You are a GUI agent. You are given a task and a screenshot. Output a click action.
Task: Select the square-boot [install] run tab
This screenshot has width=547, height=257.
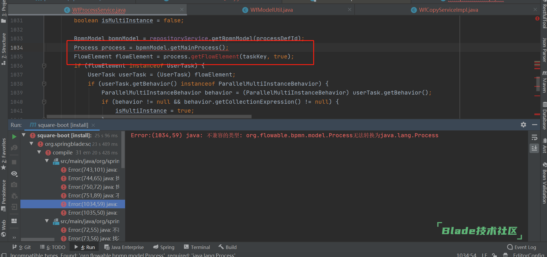point(63,125)
